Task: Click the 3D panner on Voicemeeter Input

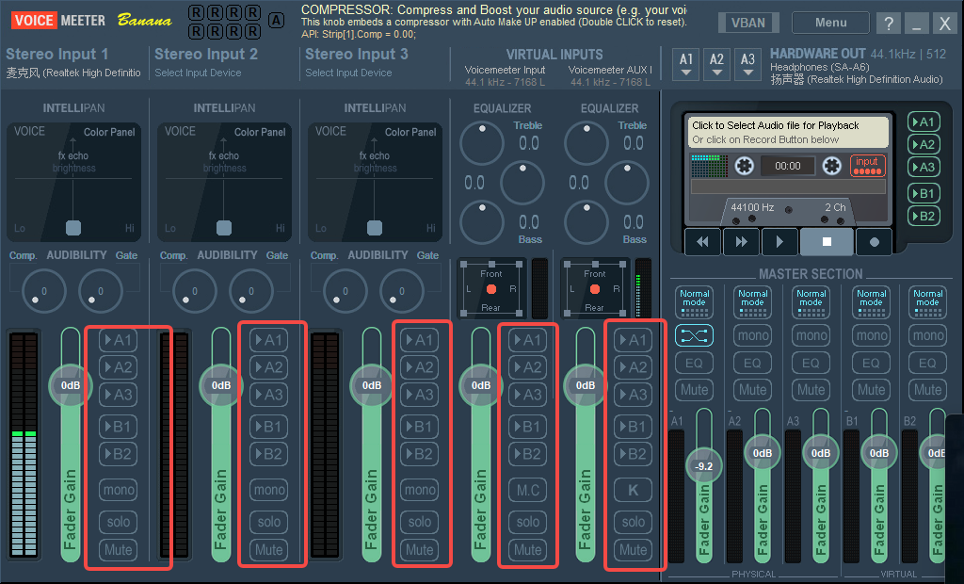Action: [491, 288]
